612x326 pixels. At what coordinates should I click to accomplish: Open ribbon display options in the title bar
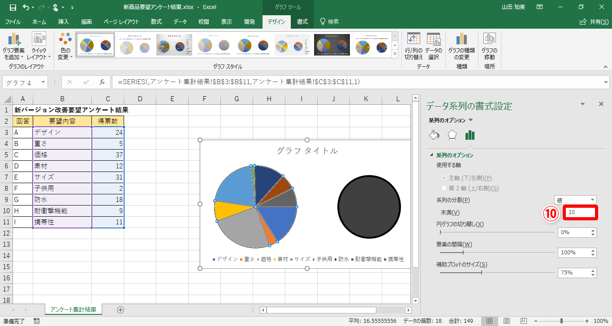[x=539, y=7]
